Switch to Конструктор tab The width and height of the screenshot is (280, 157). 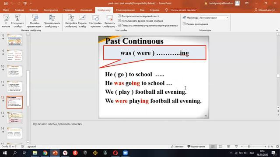point(51,10)
